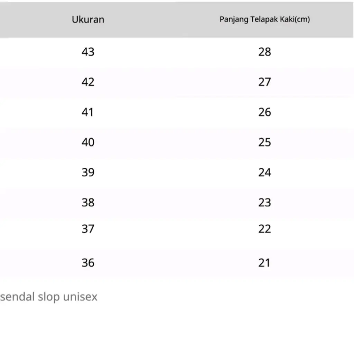Click the 24 cm foot length value
Screen dimensions: 354x354
pyautogui.click(x=264, y=172)
